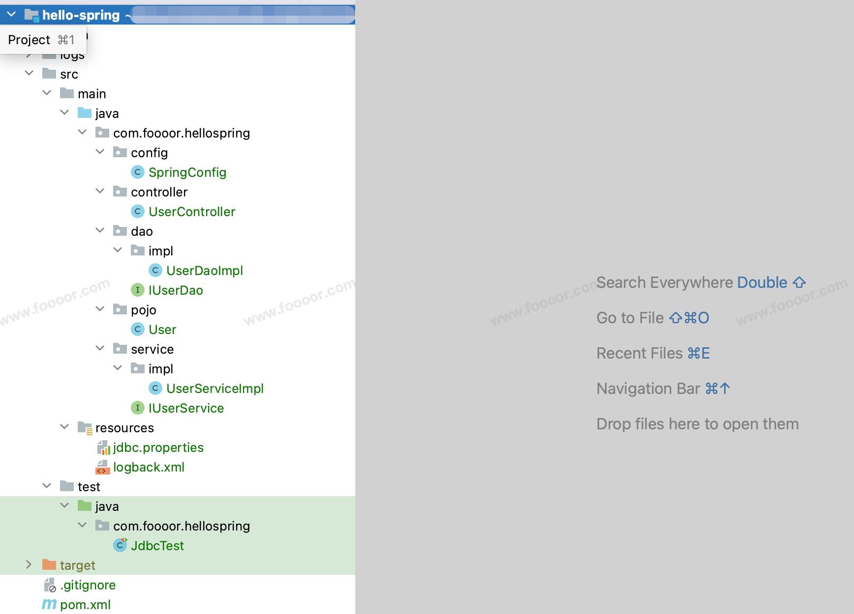Screen dimensions: 854x614
Task: Select the UserServiceImpl class
Action: click(214, 389)
